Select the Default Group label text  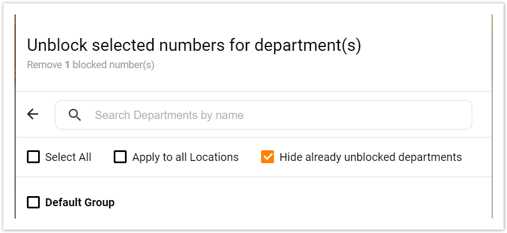[x=80, y=202]
